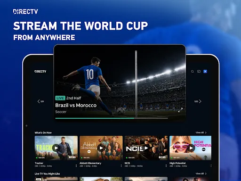Select the Brazil vs Morocco title
This screenshot has width=241, height=181.
(76, 105)
